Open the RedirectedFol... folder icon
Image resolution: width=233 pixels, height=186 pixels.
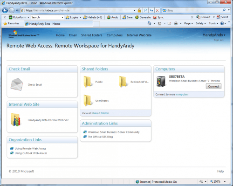123,82
